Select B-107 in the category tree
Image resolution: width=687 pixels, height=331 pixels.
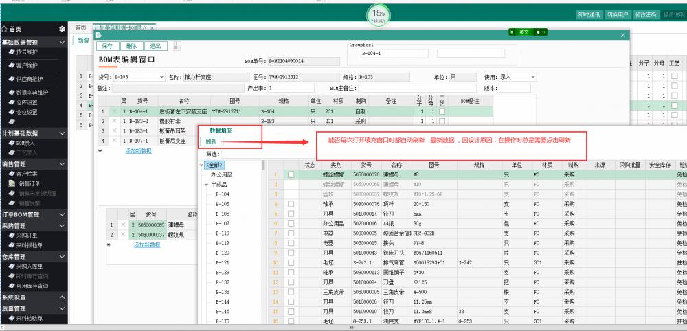point(223,223)
